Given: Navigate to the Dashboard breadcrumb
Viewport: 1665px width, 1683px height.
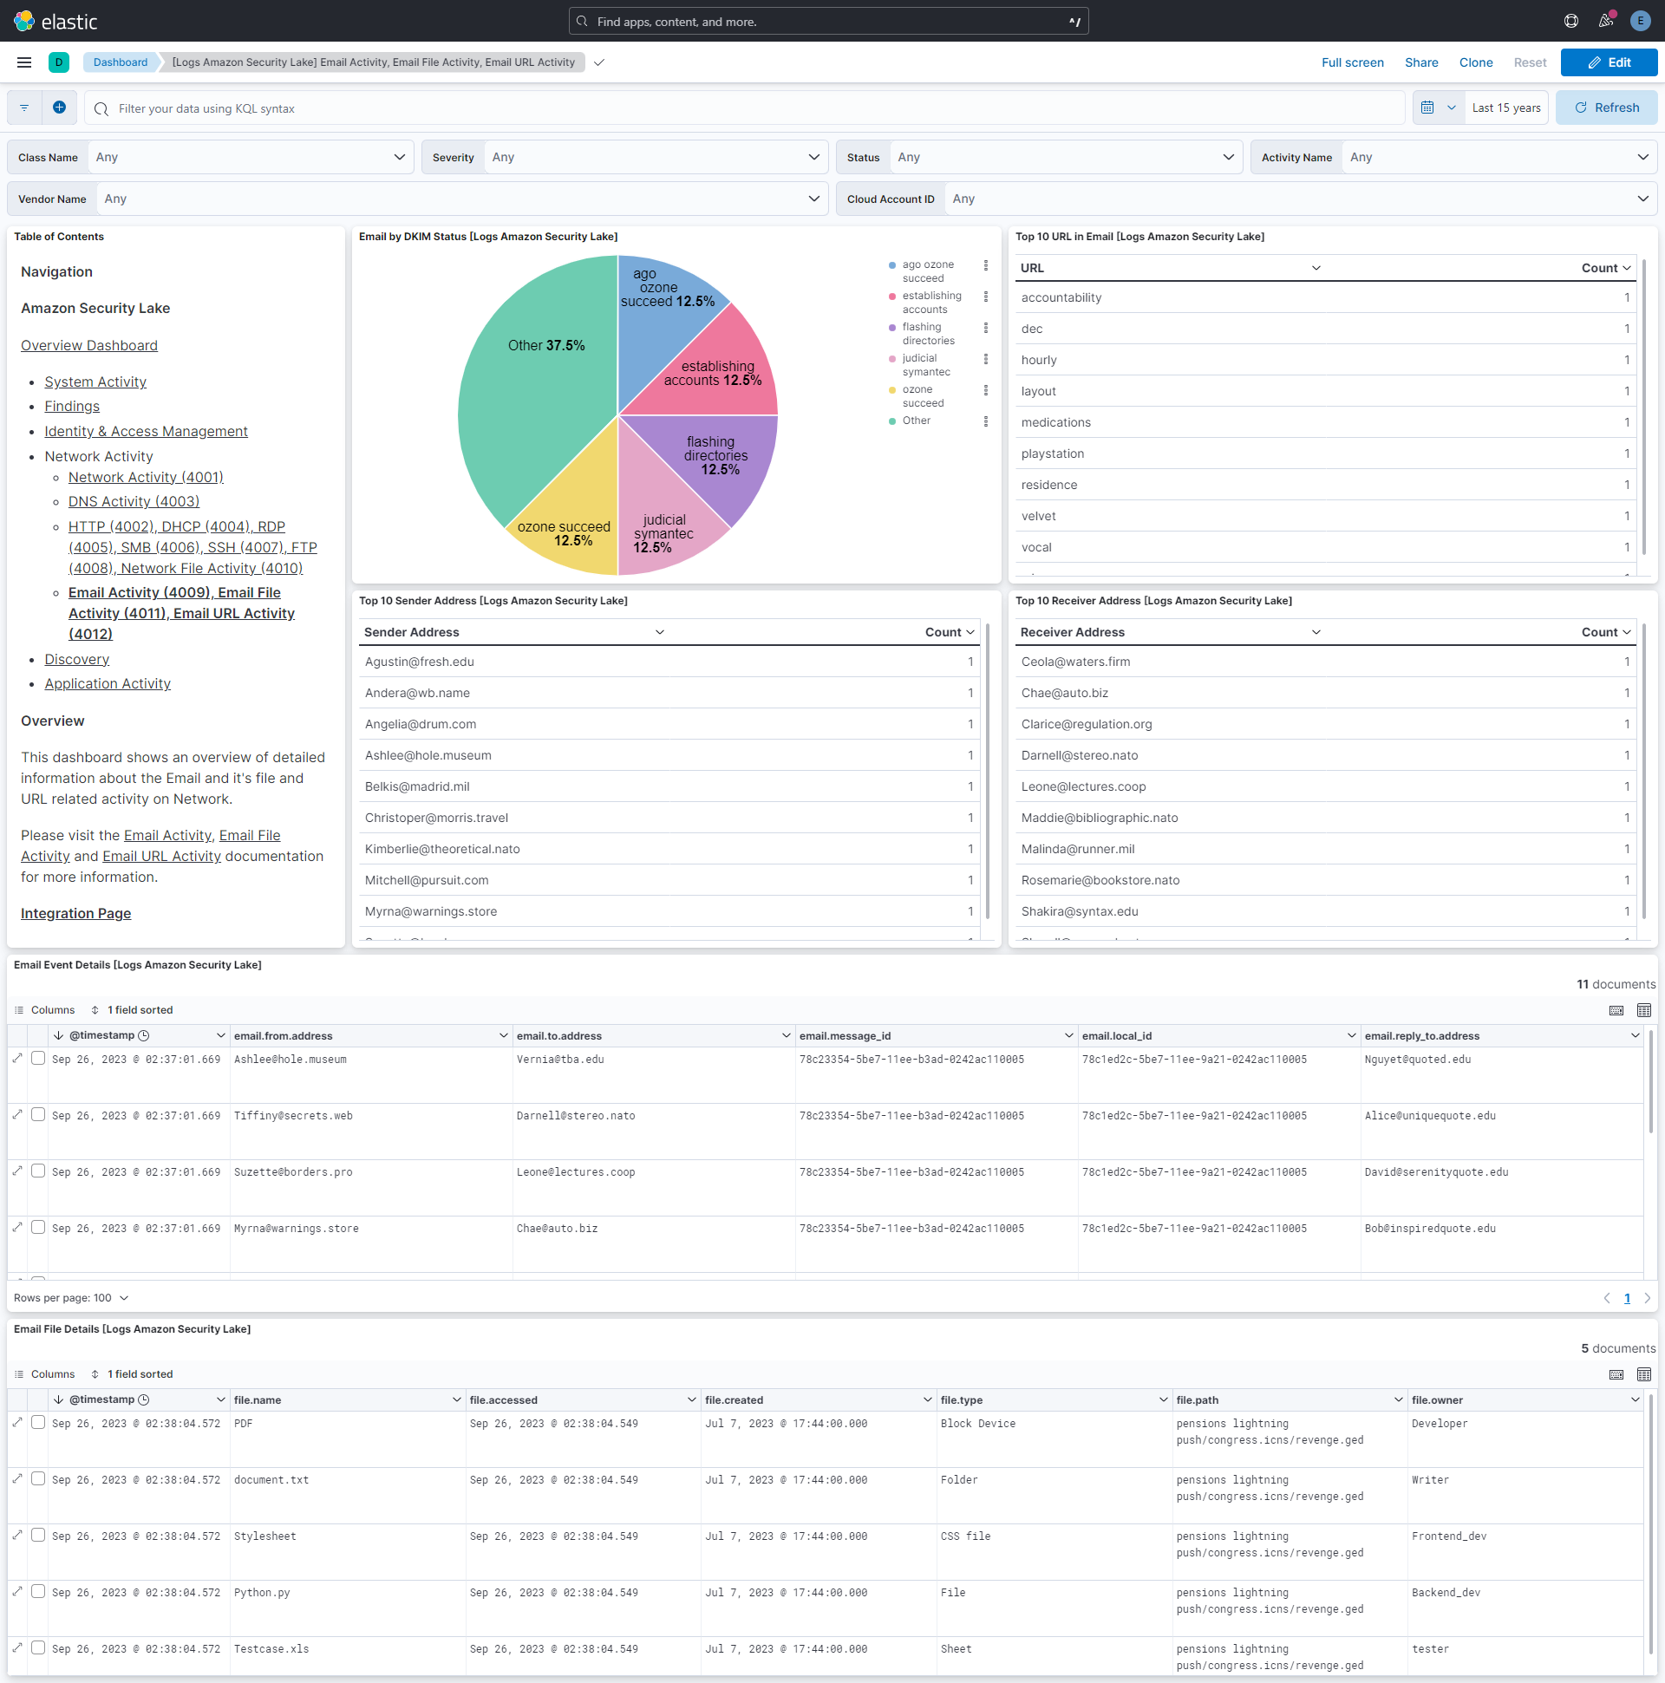Looking at the screenshot, I should click(121, 62).
